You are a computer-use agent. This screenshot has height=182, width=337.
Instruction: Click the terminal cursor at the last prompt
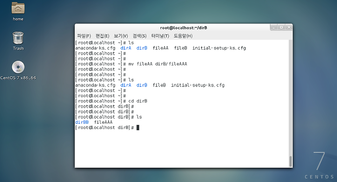pyautogui.click(x=138, y=127)
